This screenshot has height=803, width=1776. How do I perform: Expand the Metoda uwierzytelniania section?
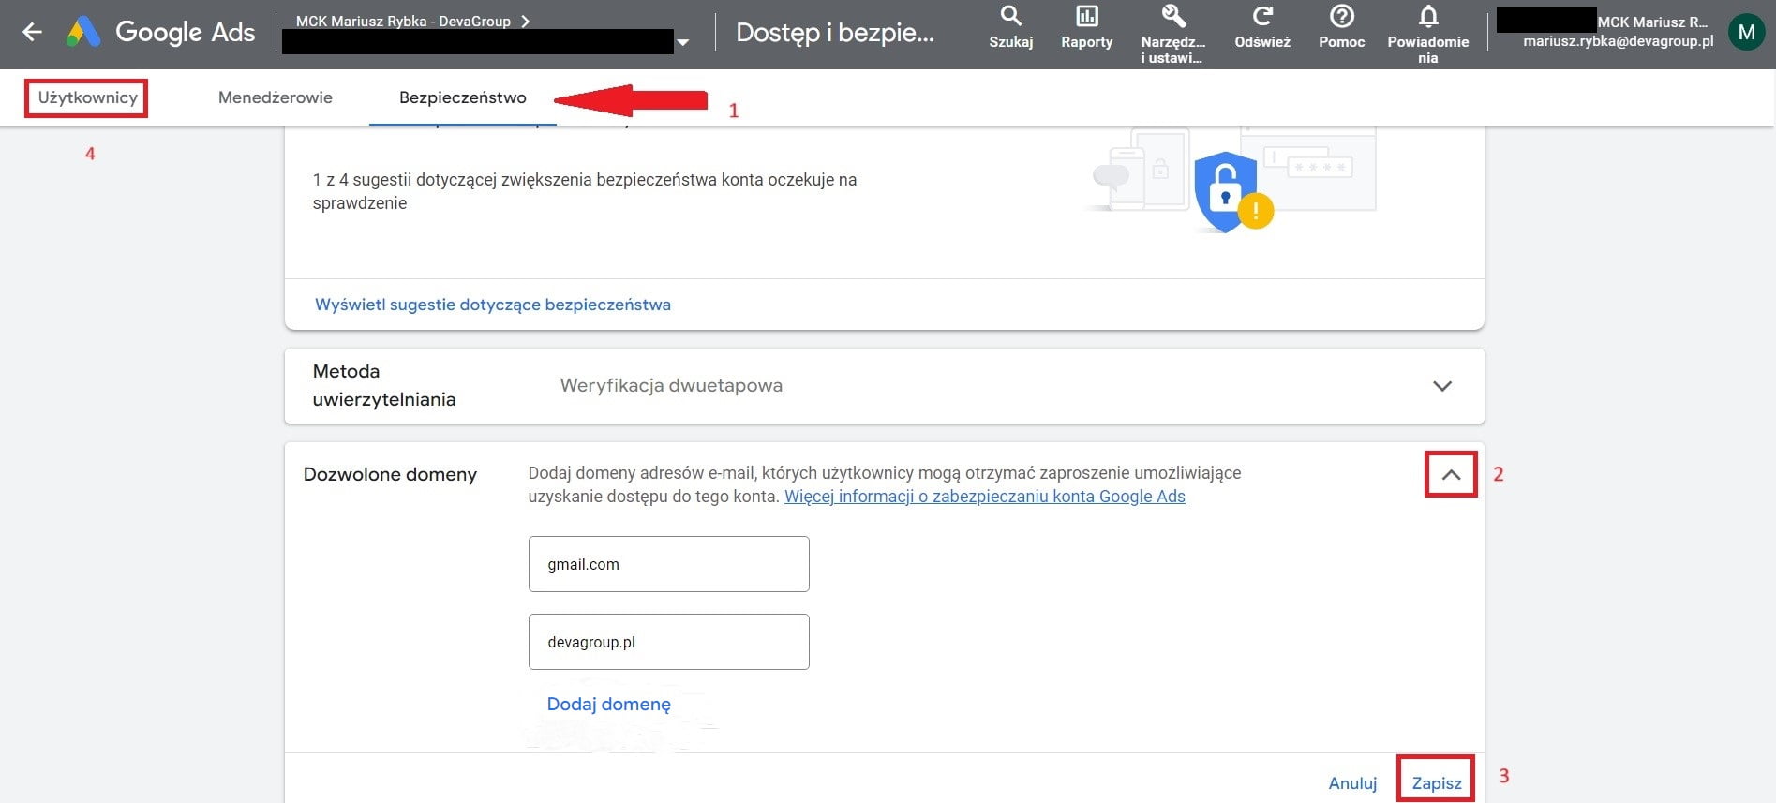pos(1442,386)
